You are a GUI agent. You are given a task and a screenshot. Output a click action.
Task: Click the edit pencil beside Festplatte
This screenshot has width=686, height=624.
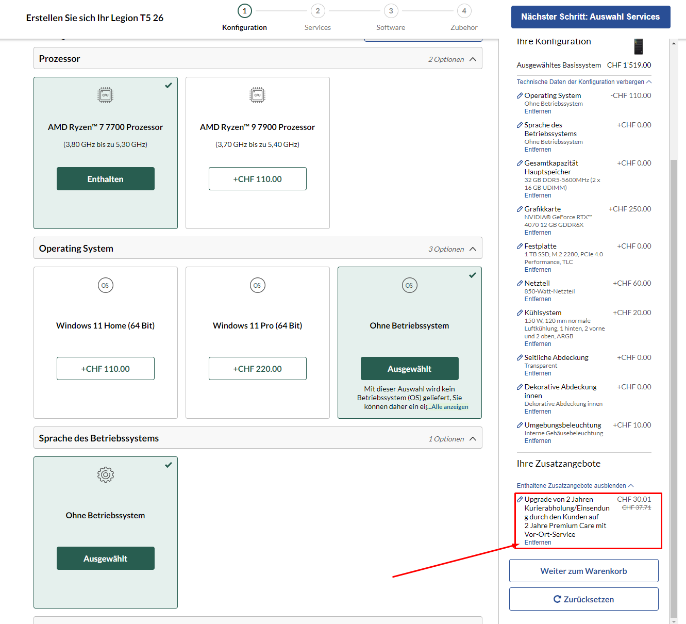click(520, 247)
